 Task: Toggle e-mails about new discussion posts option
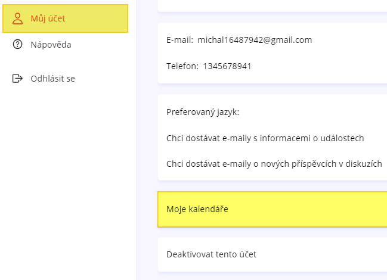274,164
